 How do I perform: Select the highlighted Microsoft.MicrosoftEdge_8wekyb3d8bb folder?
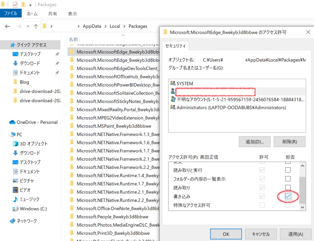[114, 52]
